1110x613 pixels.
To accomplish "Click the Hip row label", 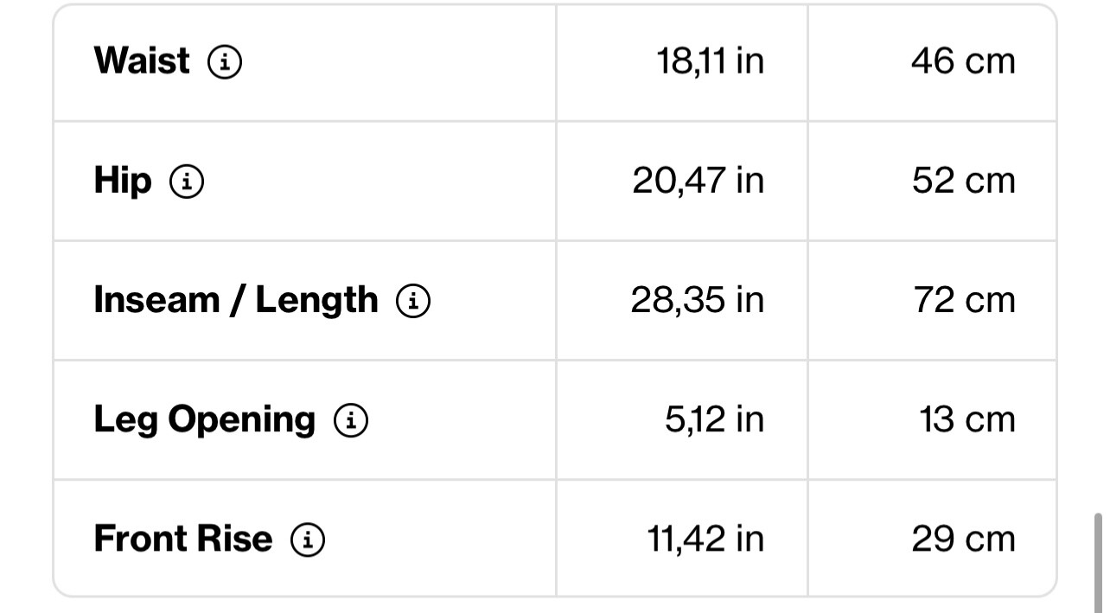I will (123, 181).
